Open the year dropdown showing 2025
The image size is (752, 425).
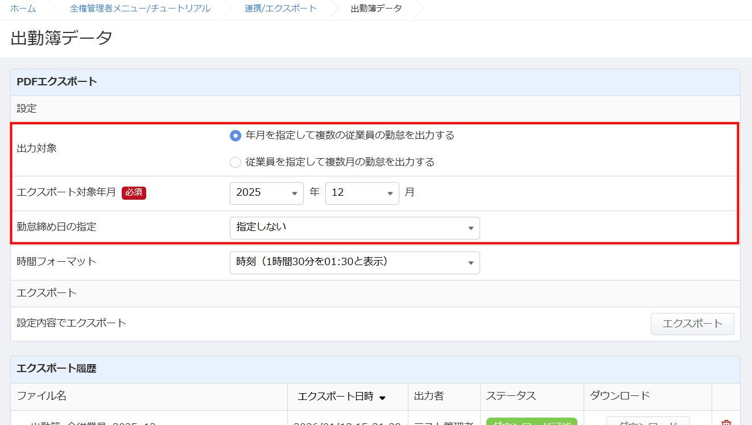266,193
